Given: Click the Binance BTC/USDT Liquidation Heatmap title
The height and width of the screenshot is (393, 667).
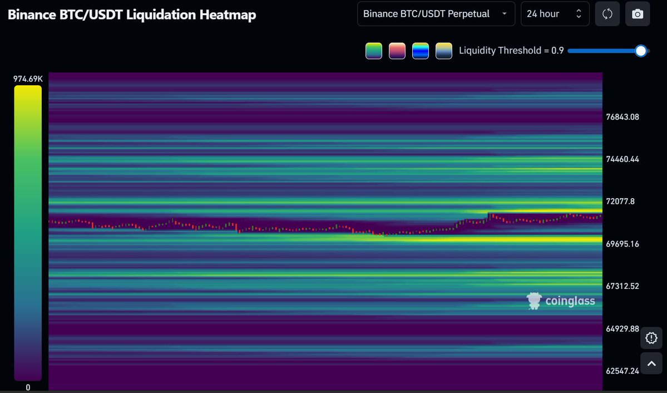Looking at the screenshot, I should [132, 14].
